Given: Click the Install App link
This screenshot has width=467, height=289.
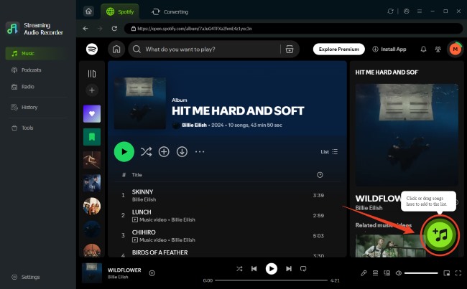Looking at the screenshot, I should point(389,49).
